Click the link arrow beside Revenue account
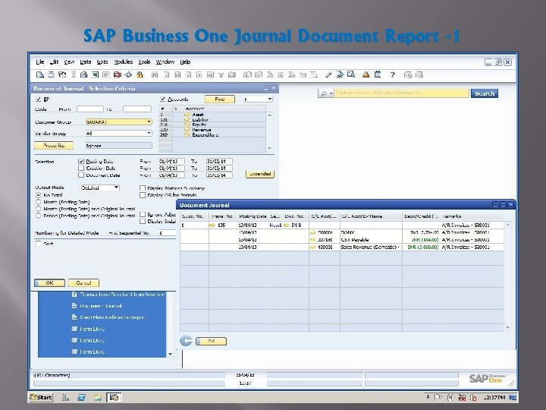This screenshot has height=410, width=546. point(187,129)
